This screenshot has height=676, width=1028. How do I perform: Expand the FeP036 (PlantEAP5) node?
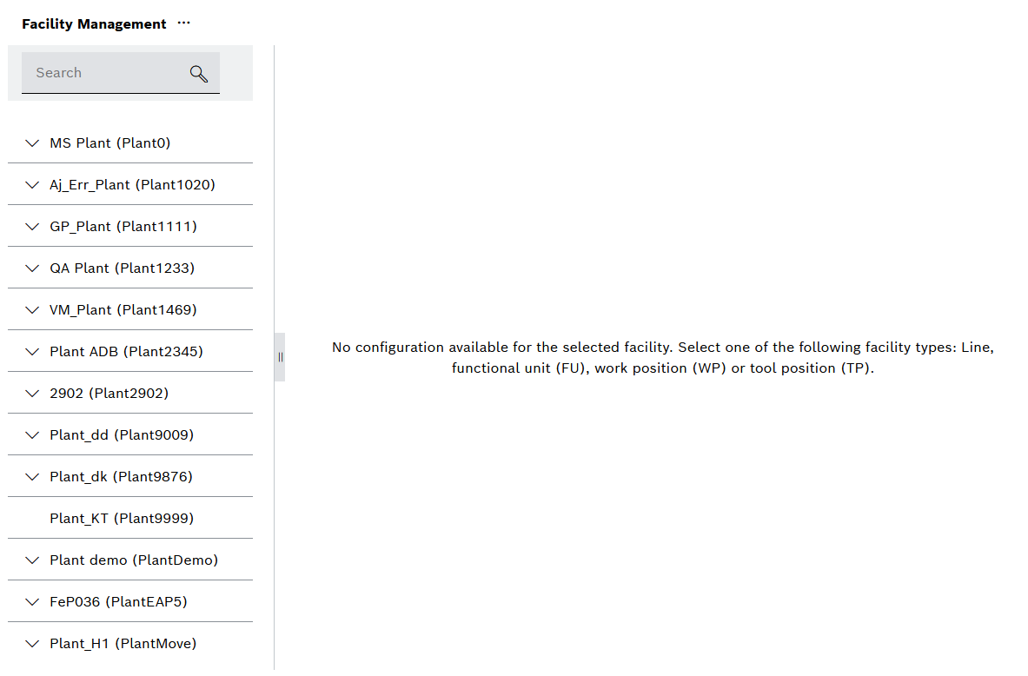(x=32, y=601)
